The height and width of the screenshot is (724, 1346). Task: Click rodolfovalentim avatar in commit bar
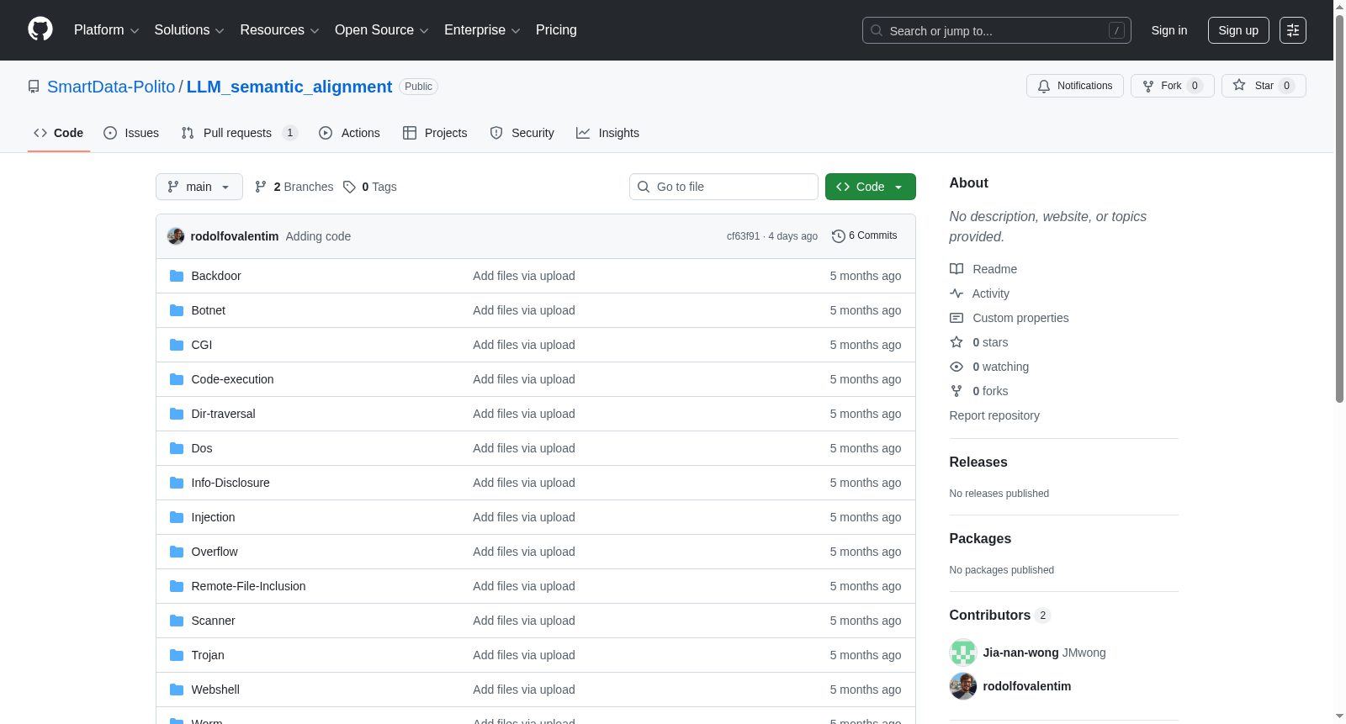point(176,236)
